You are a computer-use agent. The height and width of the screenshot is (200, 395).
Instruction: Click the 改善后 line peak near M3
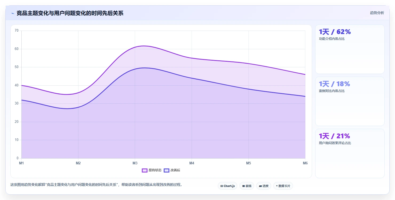(144, 68)
